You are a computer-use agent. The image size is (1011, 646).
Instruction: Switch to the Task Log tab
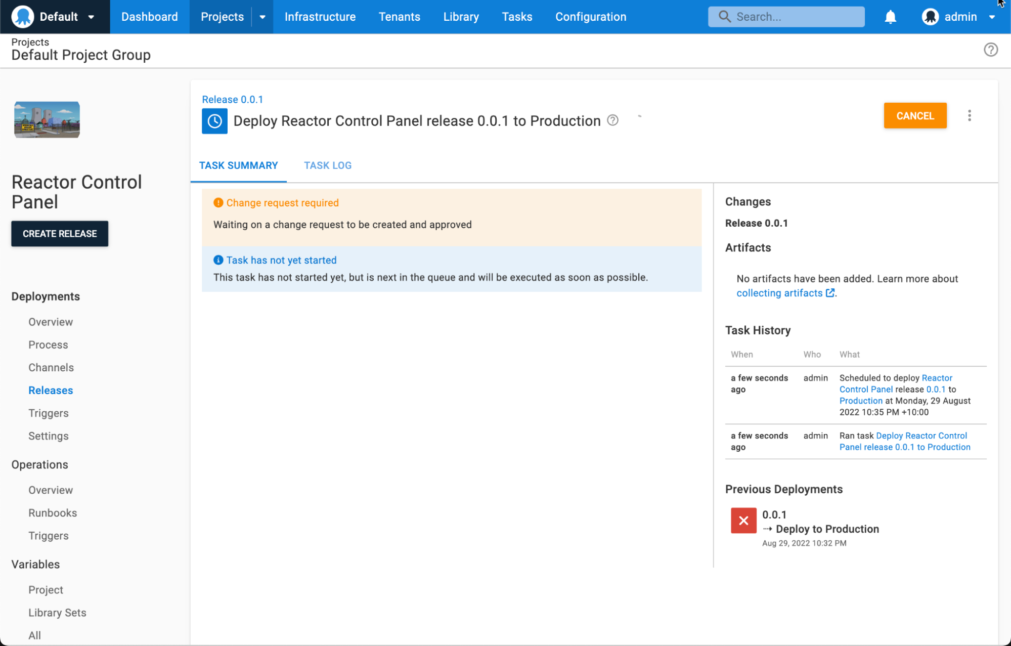pos(328,165)
